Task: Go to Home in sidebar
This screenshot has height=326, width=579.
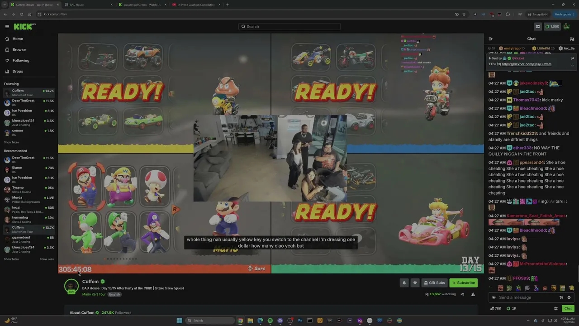Action: point(18,39)
